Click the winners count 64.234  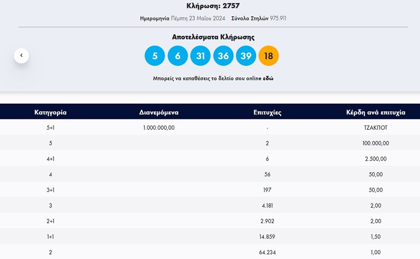click(267, 252)
